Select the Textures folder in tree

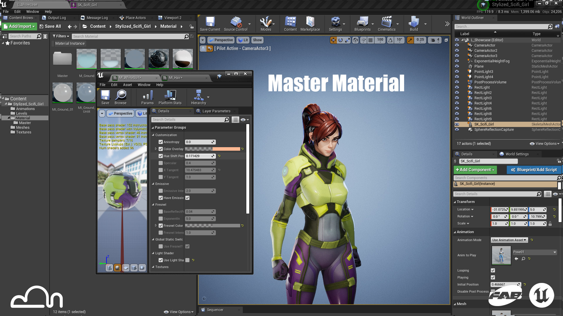(x=23, y=132)
